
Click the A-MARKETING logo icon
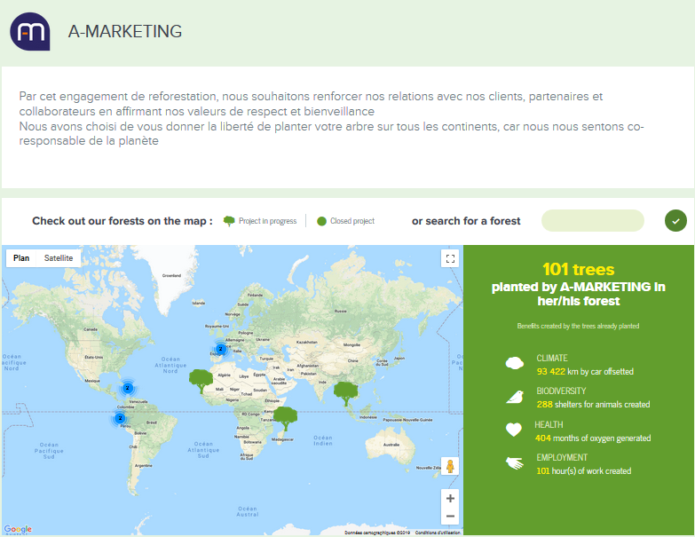pos(32,32)
